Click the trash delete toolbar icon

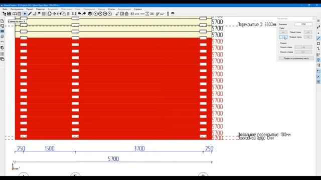click(68, 13)
